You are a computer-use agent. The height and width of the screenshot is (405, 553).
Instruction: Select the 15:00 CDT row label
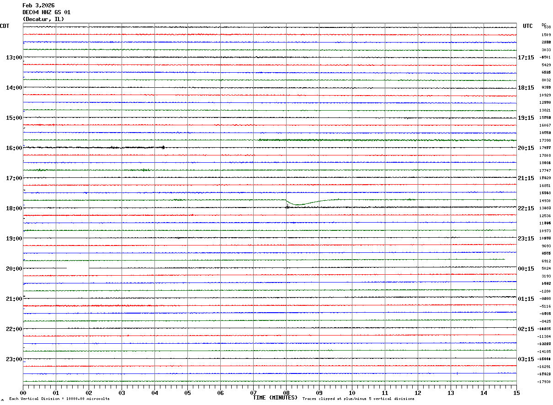pos(14,118)
